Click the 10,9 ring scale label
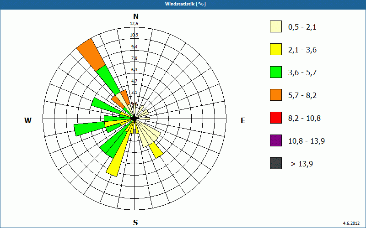Viewport: 366px width, 228px height. point(134,35)
